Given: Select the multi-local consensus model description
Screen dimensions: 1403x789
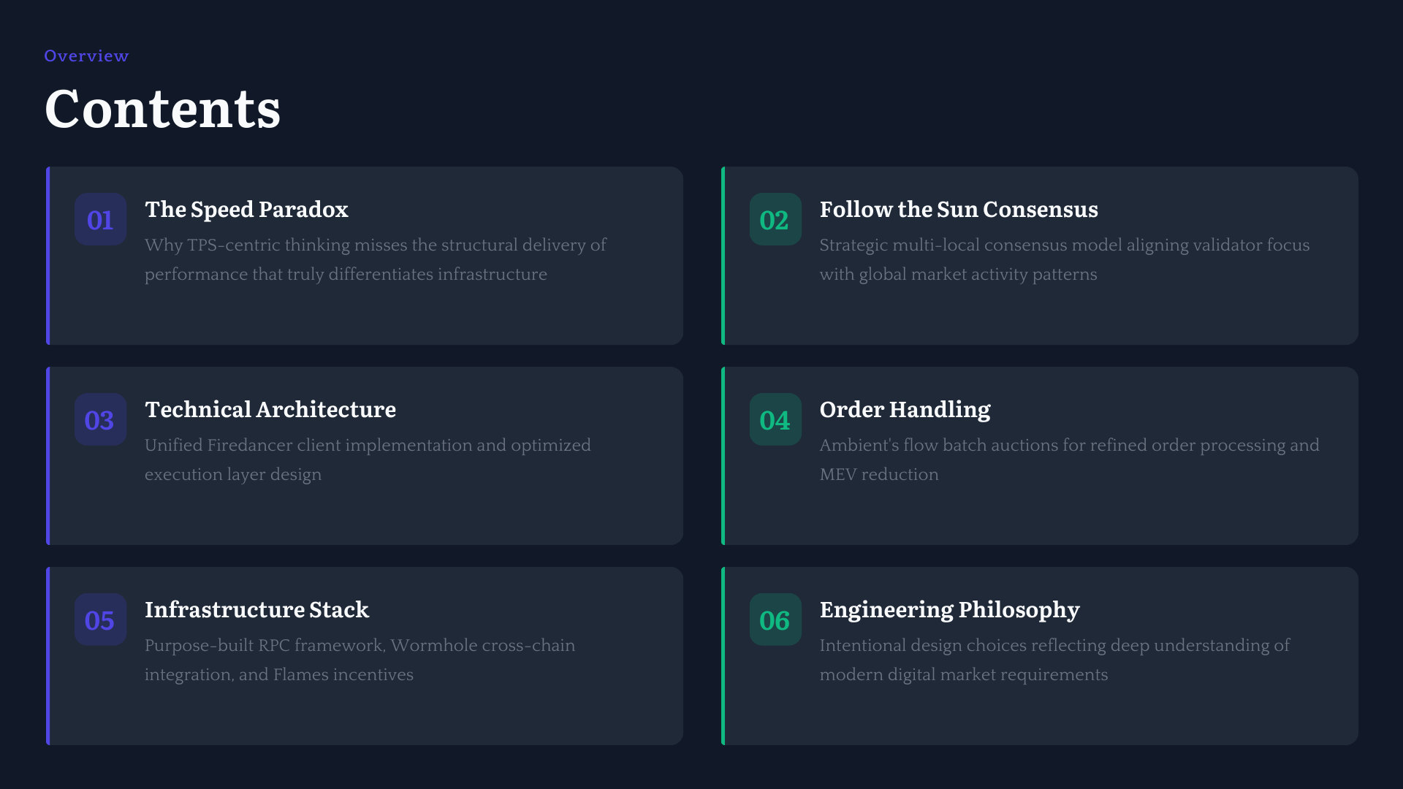Looking at the screenshot, I should click(1064, 259).
